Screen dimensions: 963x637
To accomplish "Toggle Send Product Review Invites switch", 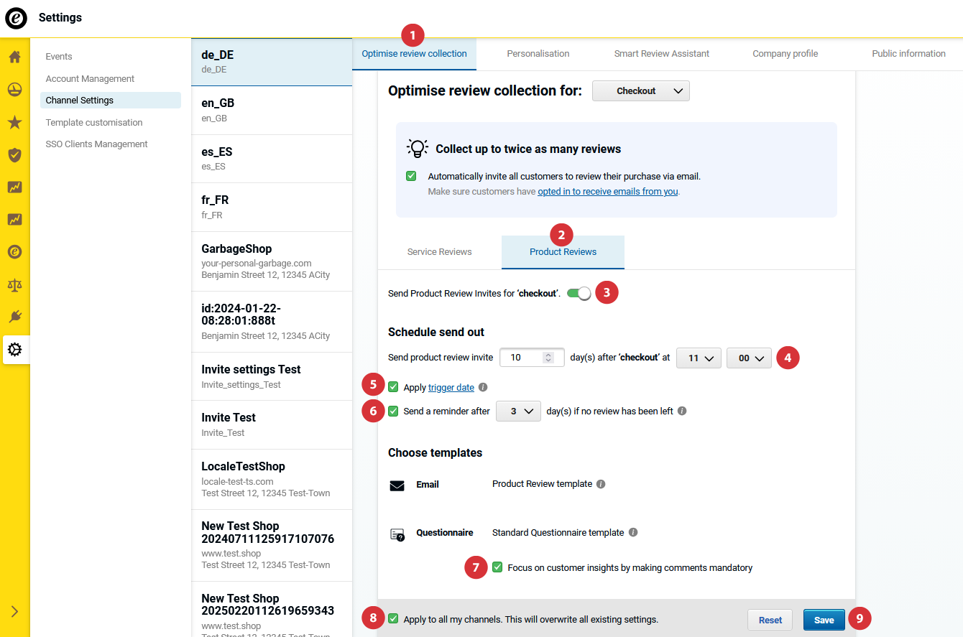I will pos(579,293).
